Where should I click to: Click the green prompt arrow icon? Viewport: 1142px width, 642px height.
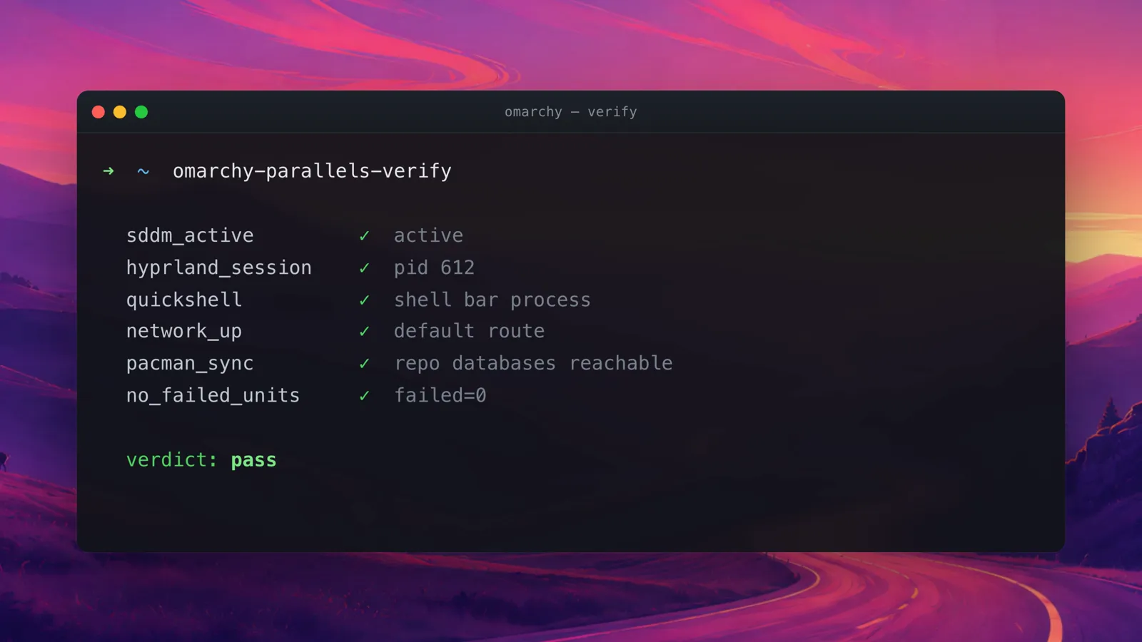pyautogui.click(x=108, y=171)
